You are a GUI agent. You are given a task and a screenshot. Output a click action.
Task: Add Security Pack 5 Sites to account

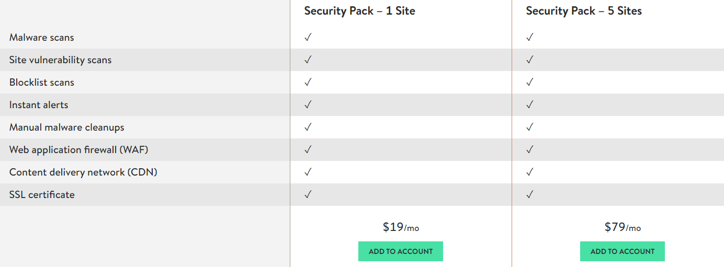click(x=623, y=251)
